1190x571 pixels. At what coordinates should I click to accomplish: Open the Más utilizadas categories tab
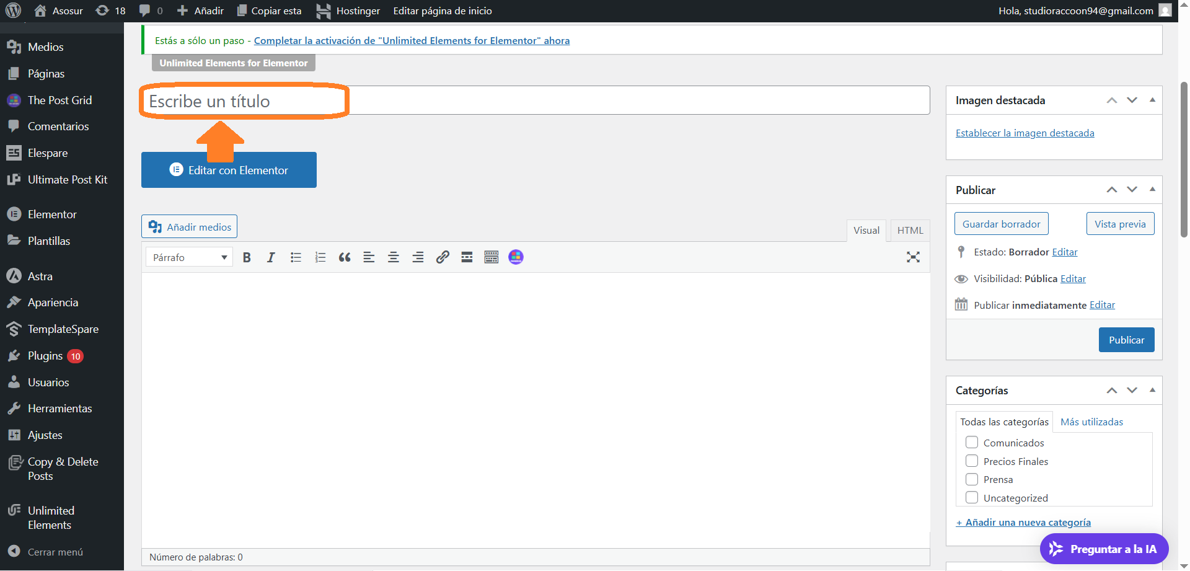click(x=1091, y=422)
